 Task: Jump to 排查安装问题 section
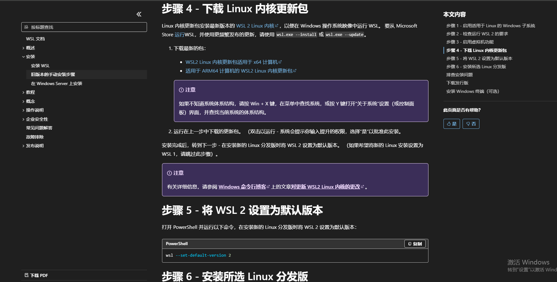[459, 75]
